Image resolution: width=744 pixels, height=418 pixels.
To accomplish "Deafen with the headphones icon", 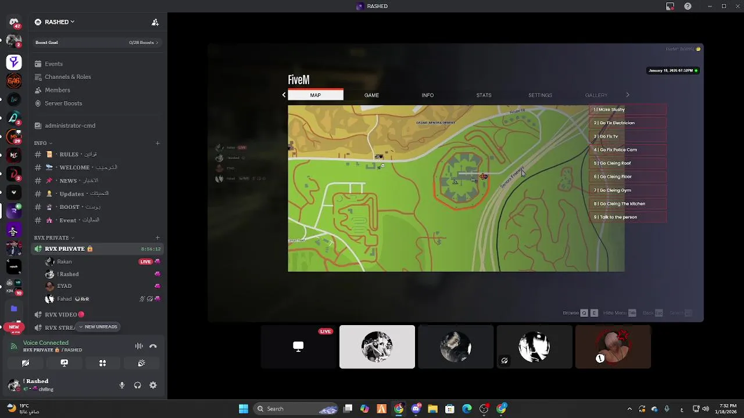I will [138, 385].
